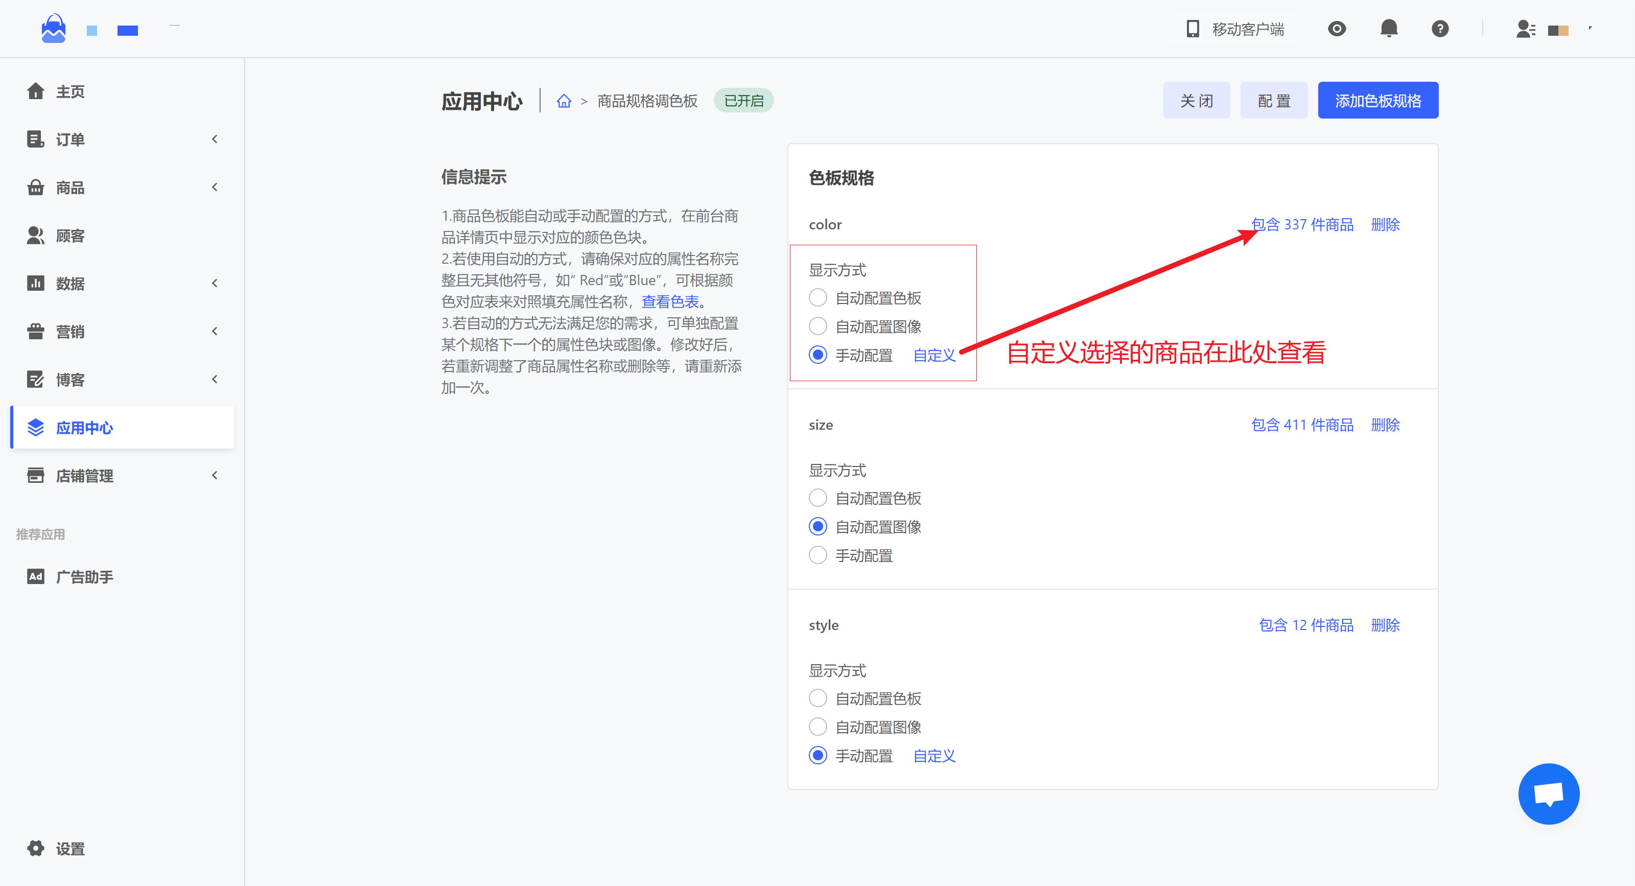Viewport: 1635px width, 886px height.
Task: Open notifications bell icon
Action: pos(1389,29)
